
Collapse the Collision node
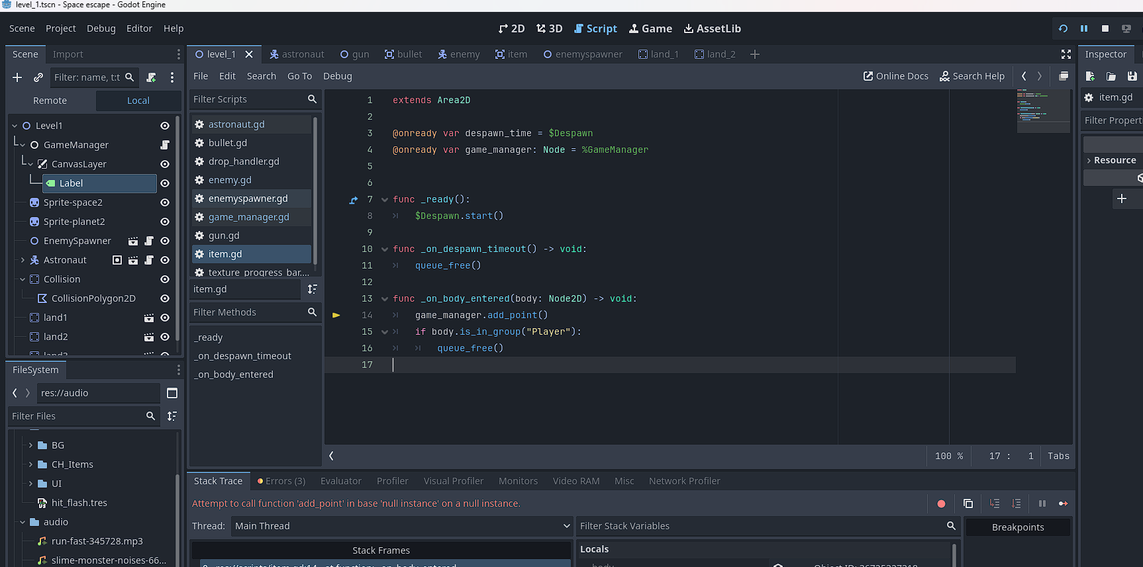(23, 279)
